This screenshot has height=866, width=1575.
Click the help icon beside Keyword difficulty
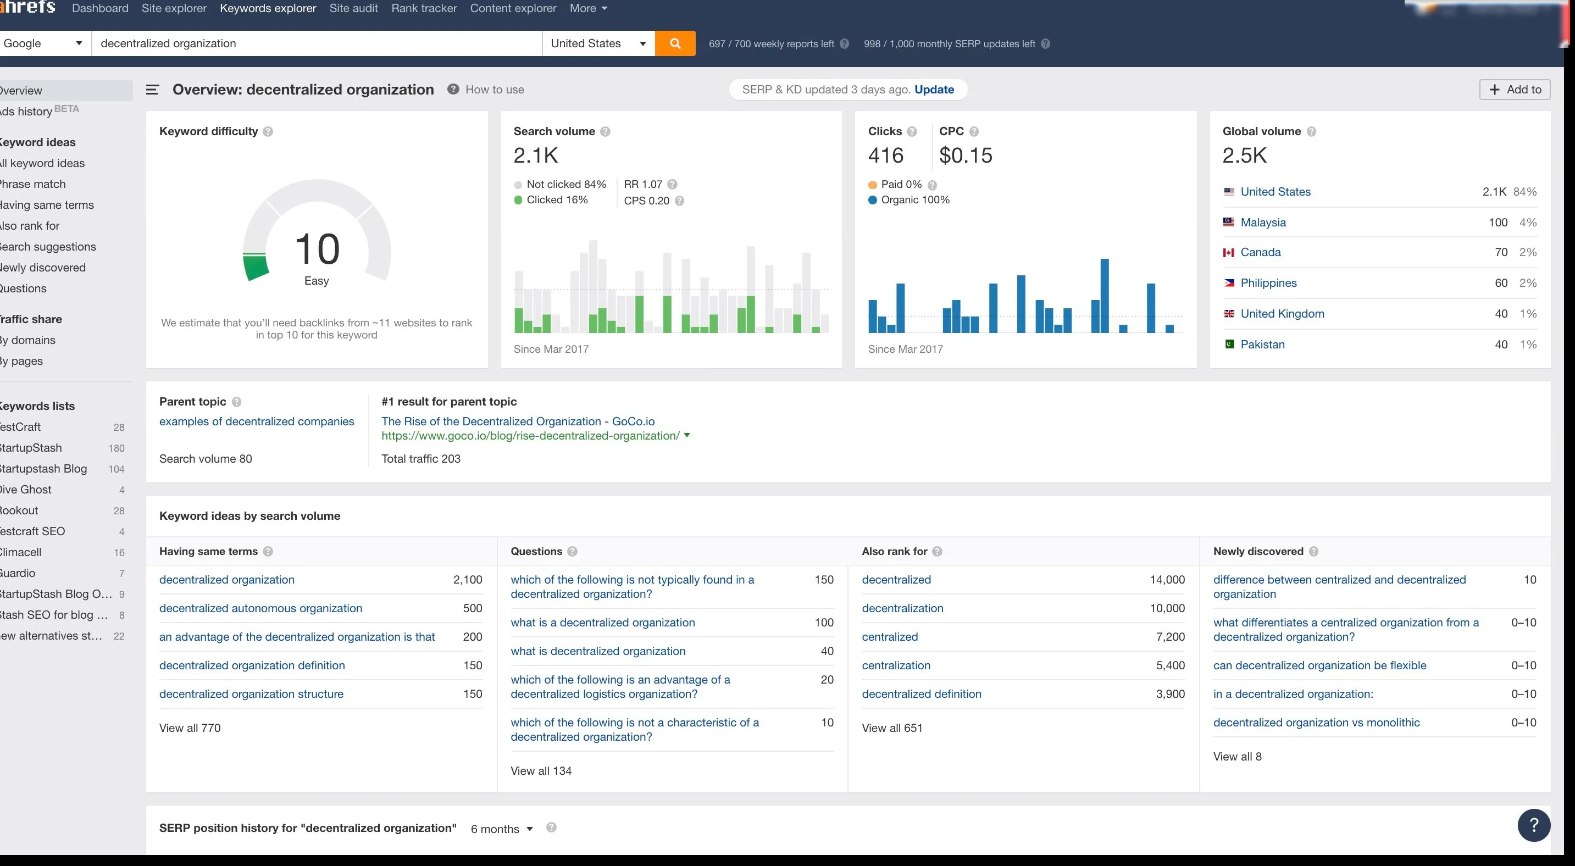[268, 131]
